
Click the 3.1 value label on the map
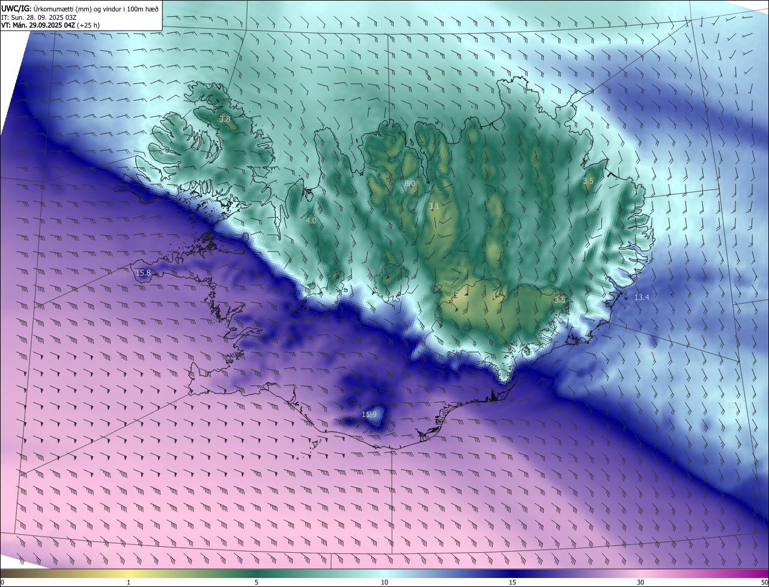(434, 206)
